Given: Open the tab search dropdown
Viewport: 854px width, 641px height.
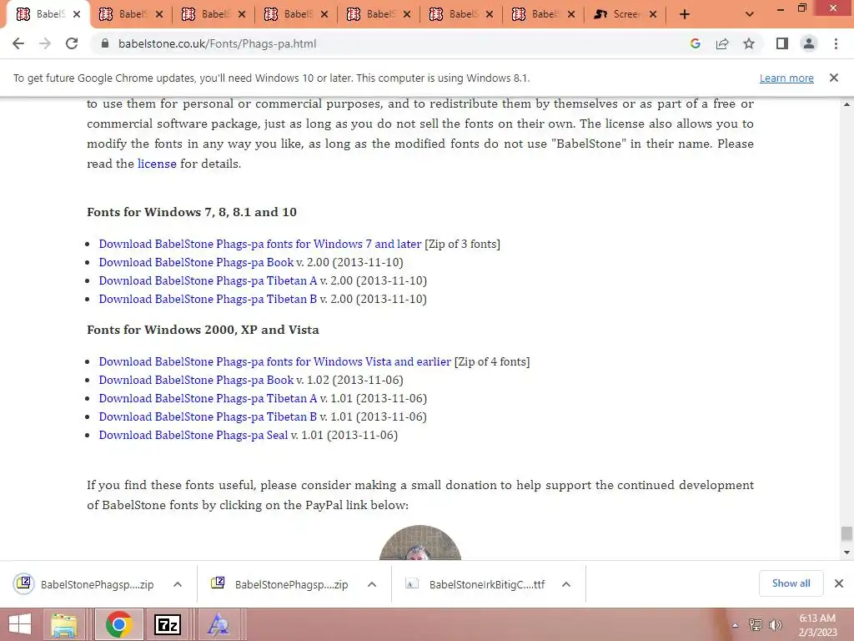Looking at the screenshot, I should (750, 14).
